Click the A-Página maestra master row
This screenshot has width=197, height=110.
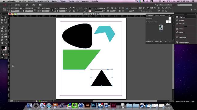pos(159,22)
